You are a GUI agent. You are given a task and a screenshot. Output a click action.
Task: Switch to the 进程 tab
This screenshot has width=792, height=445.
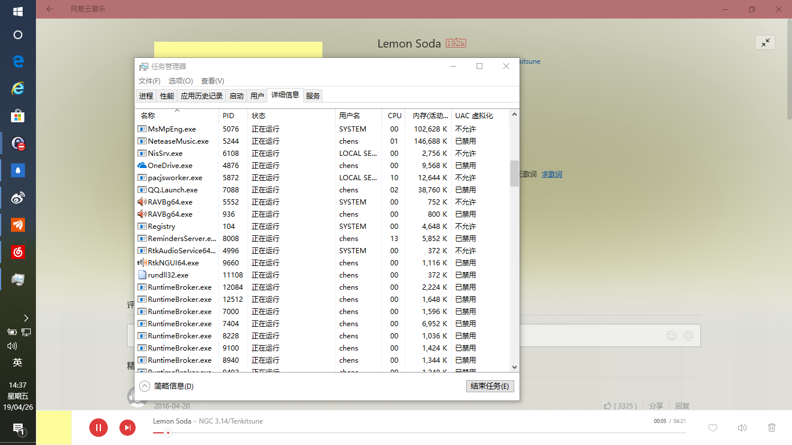146,96
